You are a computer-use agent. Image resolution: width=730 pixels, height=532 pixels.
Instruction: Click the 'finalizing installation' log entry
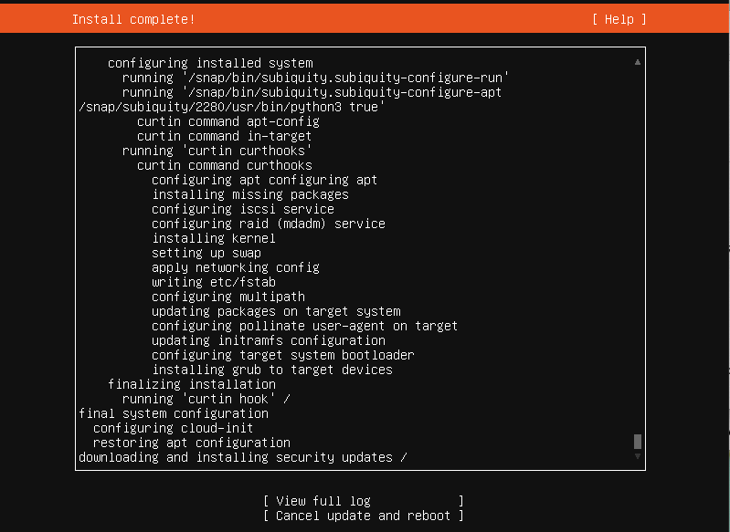click(x=192, y=384)
